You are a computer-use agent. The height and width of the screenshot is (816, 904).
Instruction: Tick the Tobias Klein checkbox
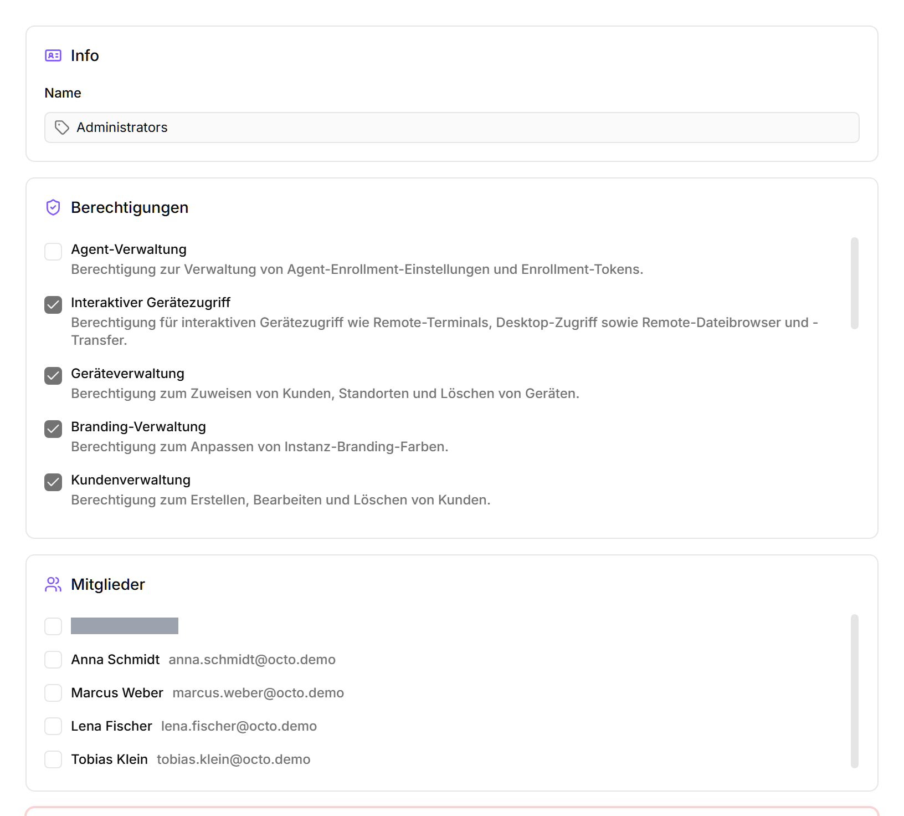[x=53, y=759]
